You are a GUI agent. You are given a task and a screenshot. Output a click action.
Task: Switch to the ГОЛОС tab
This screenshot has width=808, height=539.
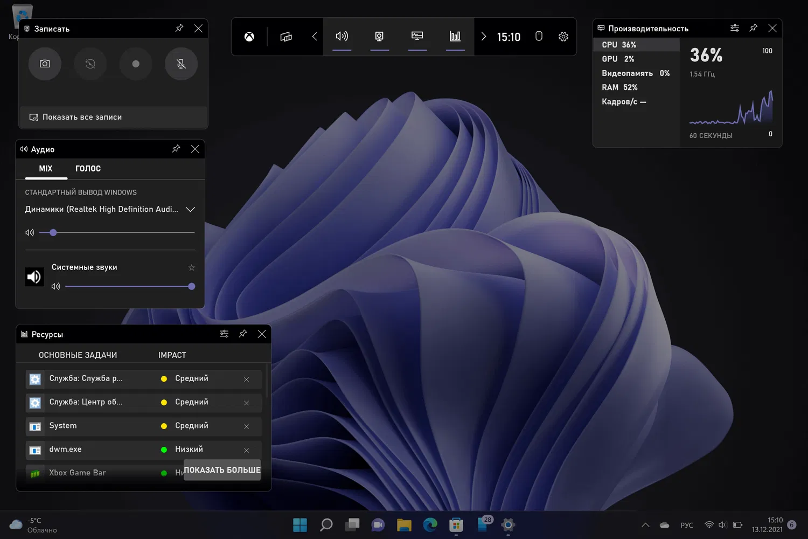(x=88, y=169)
